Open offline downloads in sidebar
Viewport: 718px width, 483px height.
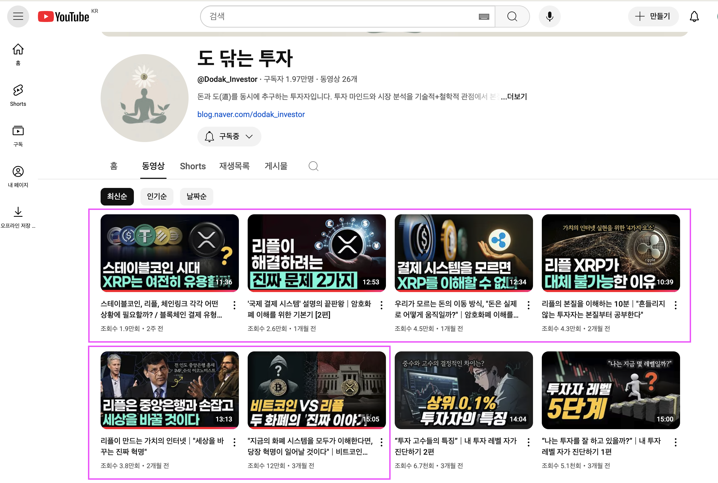(18, 217)
